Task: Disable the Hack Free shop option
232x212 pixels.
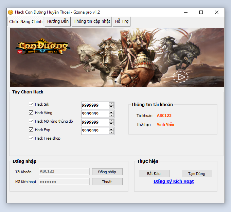Action: point(31,138)
